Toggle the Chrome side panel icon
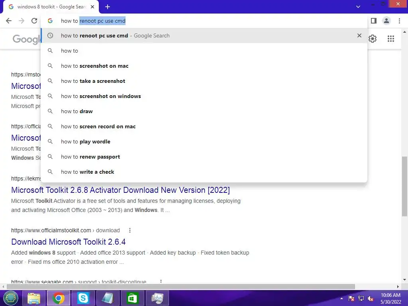Screen dimensions: 408x306 pyautogui.click(x=374, y=21)
